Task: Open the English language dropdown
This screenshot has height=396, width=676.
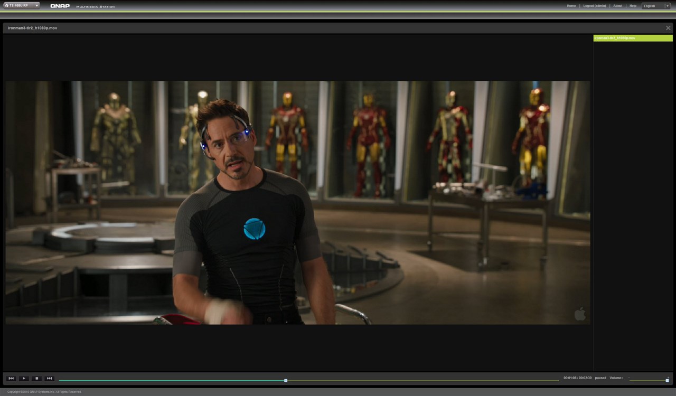Action: tap(656, 6)
